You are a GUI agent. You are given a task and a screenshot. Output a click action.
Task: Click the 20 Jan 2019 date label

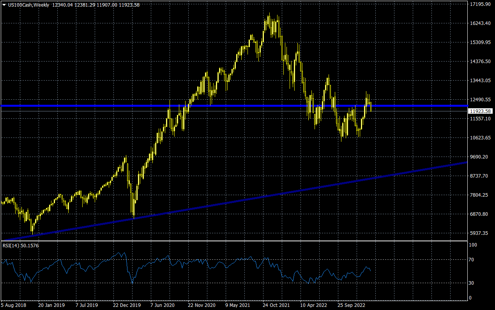[51, 305]
